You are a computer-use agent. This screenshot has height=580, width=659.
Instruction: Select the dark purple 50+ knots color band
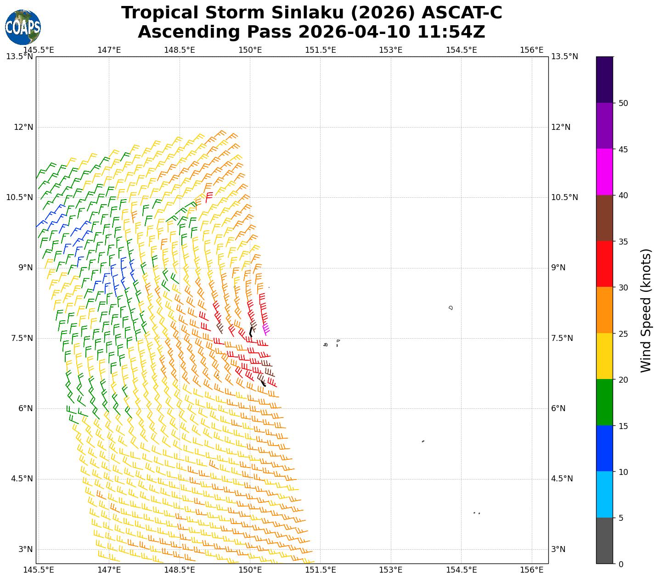604,79
